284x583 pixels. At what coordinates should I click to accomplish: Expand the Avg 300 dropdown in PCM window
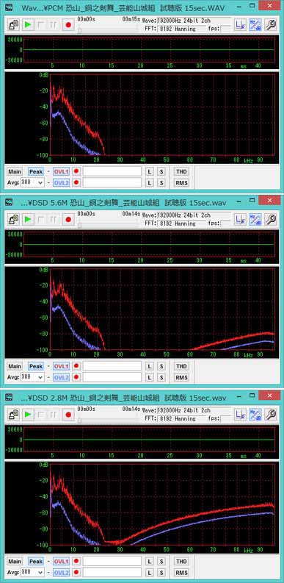(x=32, y=182)
